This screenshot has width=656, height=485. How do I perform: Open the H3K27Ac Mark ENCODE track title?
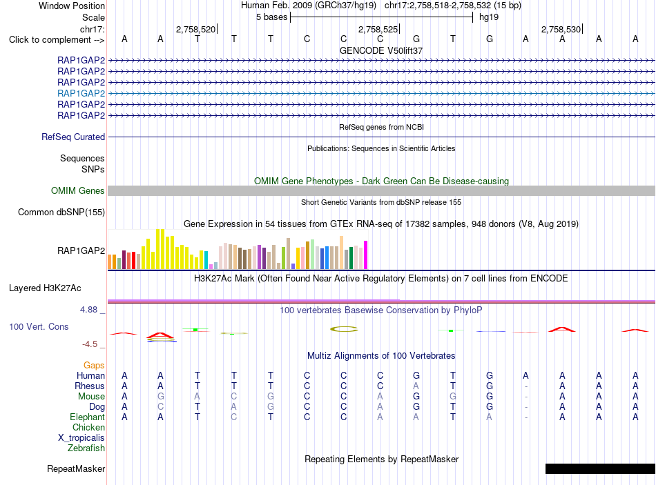point(381,279)
